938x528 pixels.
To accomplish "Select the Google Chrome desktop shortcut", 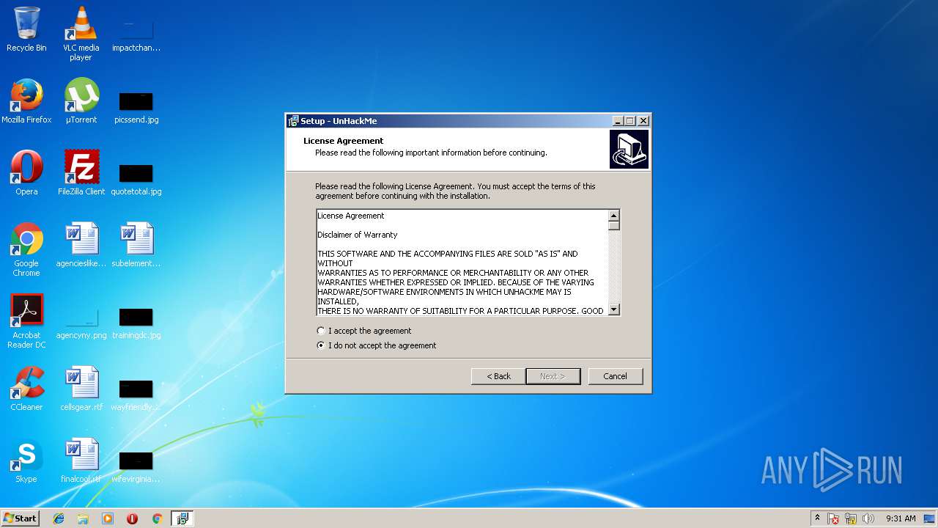I will coord(26,249).
